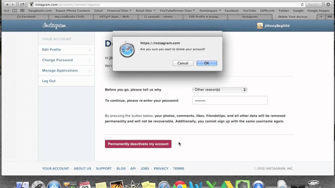
Task: Click the chevron beside Edit Profile
Action: coord(90,50)
